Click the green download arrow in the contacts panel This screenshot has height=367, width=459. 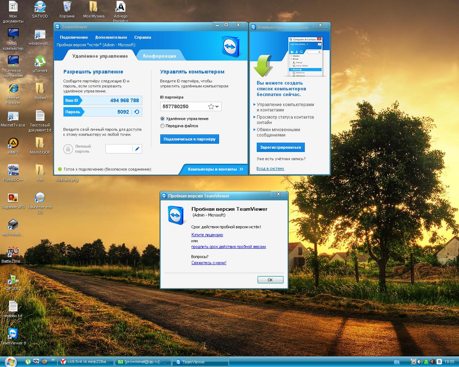263,66
